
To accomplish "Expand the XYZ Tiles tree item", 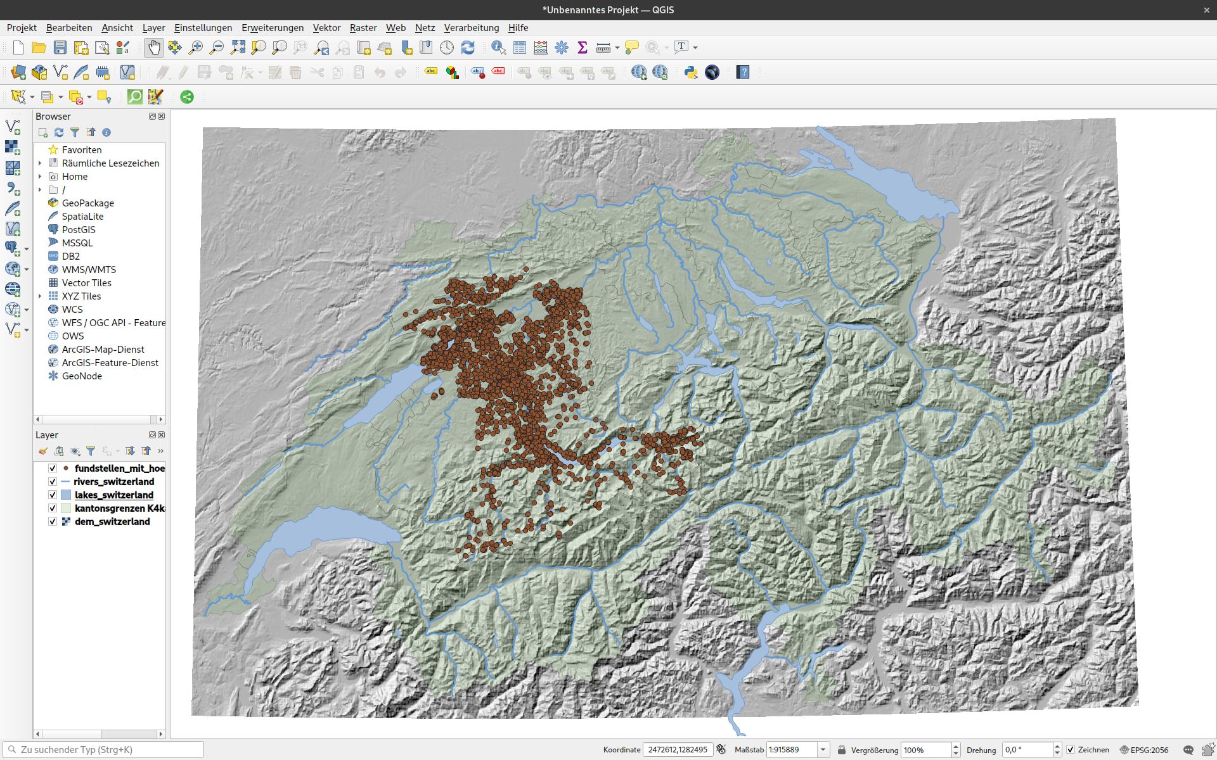I will point(40,296).
